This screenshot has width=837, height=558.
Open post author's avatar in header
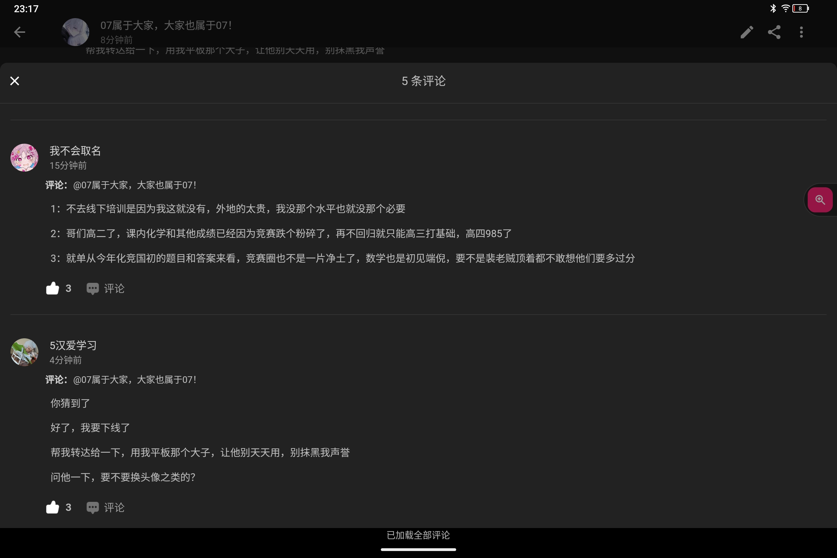click(75, 32)
